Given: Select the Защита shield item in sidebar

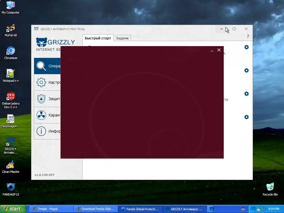Looking at the screenshot, I should 47,99.
